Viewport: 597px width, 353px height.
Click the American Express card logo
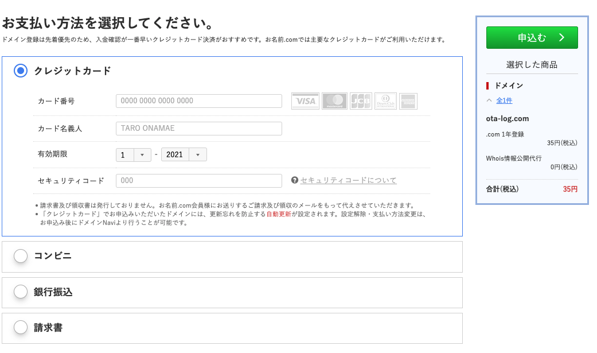point(408,101)
